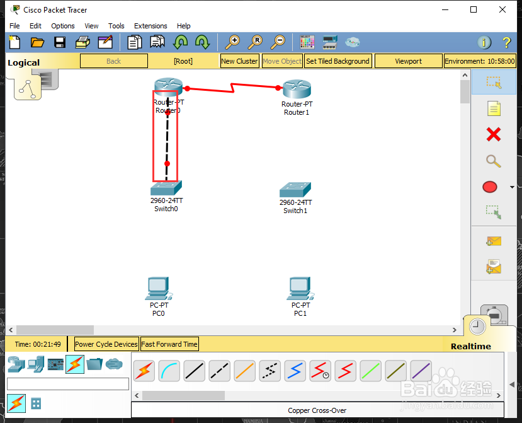Choose Automatically Choose Connection Type cable

tap(144, 371)
